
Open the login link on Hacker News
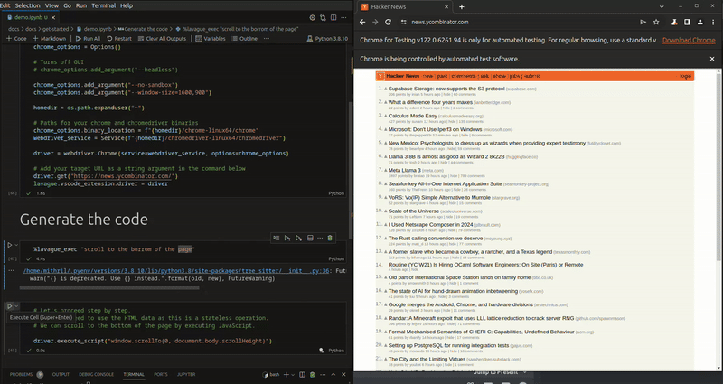(686, 76)
